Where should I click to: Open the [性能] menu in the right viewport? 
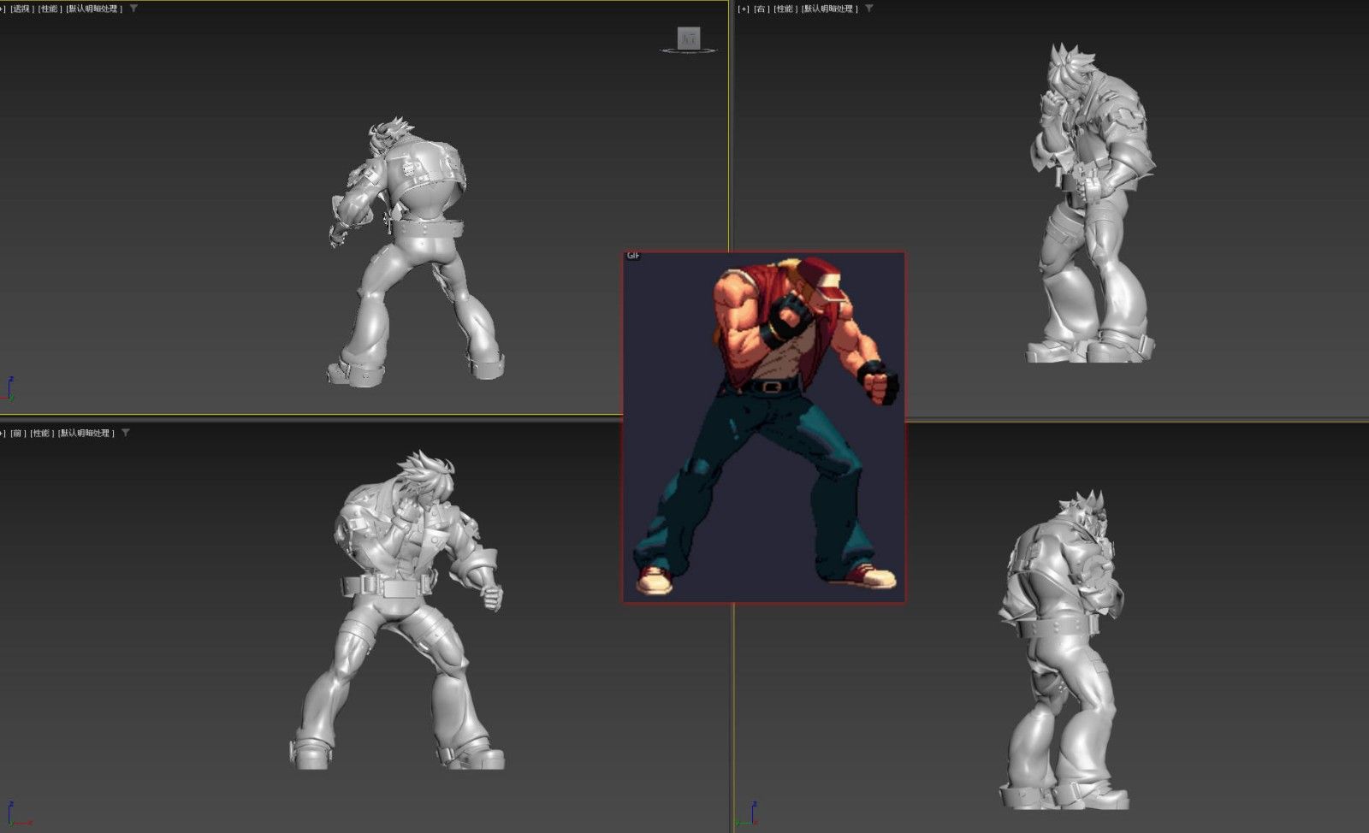[785, 9]
